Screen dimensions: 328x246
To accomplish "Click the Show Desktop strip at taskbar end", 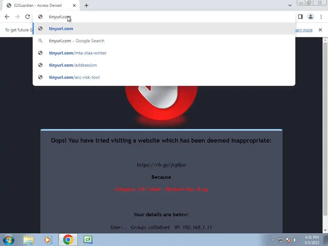I will pyautogui.click(x=326, y=240).
